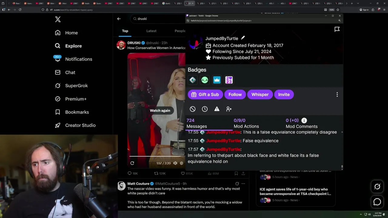388x218 pixels.
Task: Click the Follow button on viewer card
Action: pos(235,94)
